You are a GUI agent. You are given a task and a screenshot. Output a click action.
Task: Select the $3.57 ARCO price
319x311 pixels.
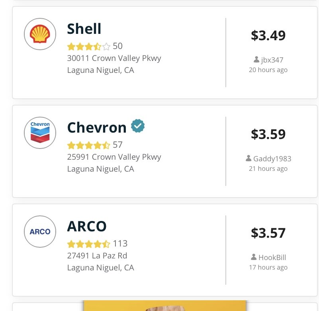(268, 233)
